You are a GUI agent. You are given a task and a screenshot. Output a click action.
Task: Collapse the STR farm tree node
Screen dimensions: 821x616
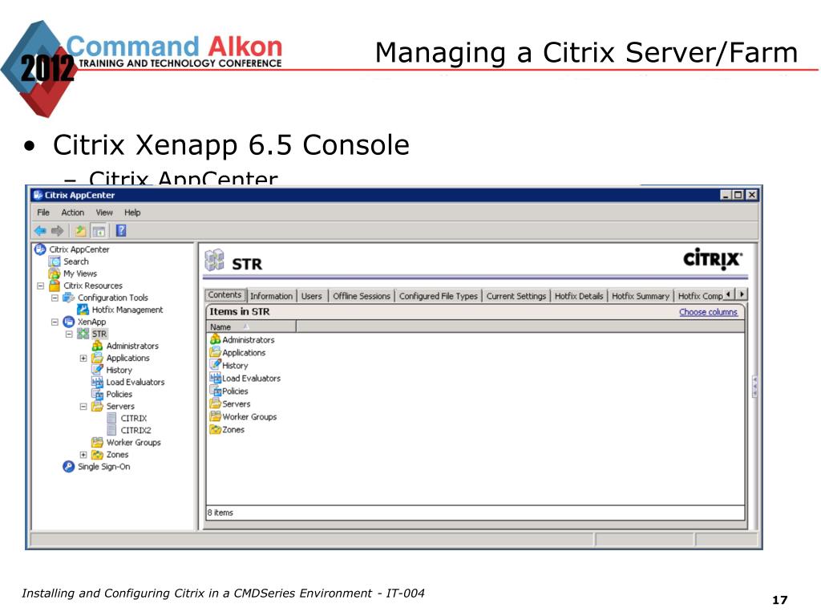click(69, 334)
